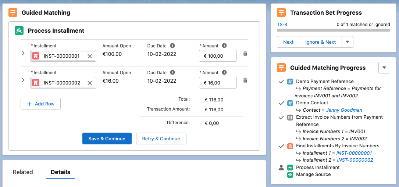Open dropdown next to Ignore & Next

(348, 42)
